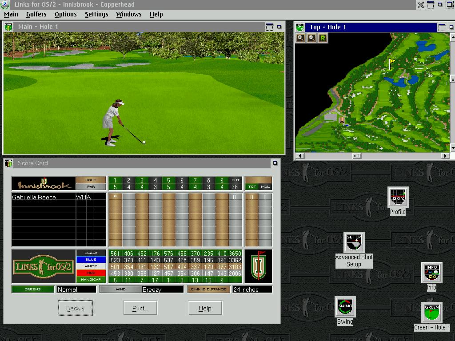The width and height of the screenshot is (455, 341).
Task: Click the Score Card window system icon
Action: (8, 163)
